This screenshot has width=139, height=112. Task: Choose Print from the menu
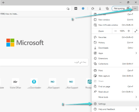coord(115,71)
